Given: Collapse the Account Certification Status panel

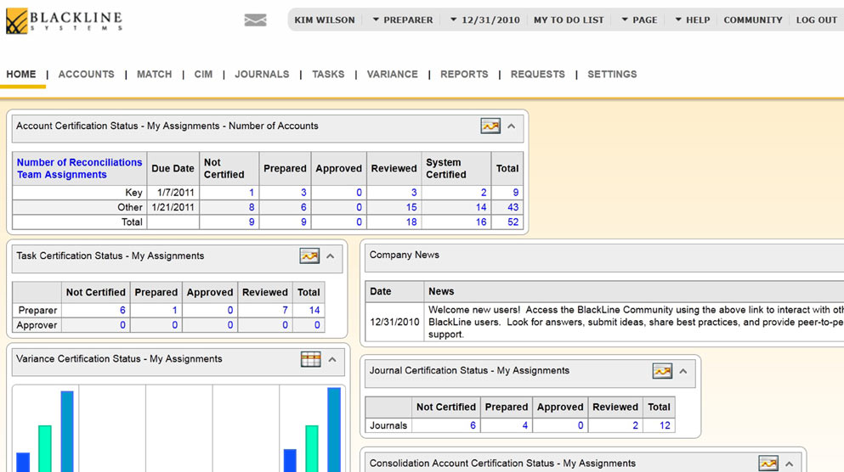Looking at the screenshot, I should click(x=512, y=126).
